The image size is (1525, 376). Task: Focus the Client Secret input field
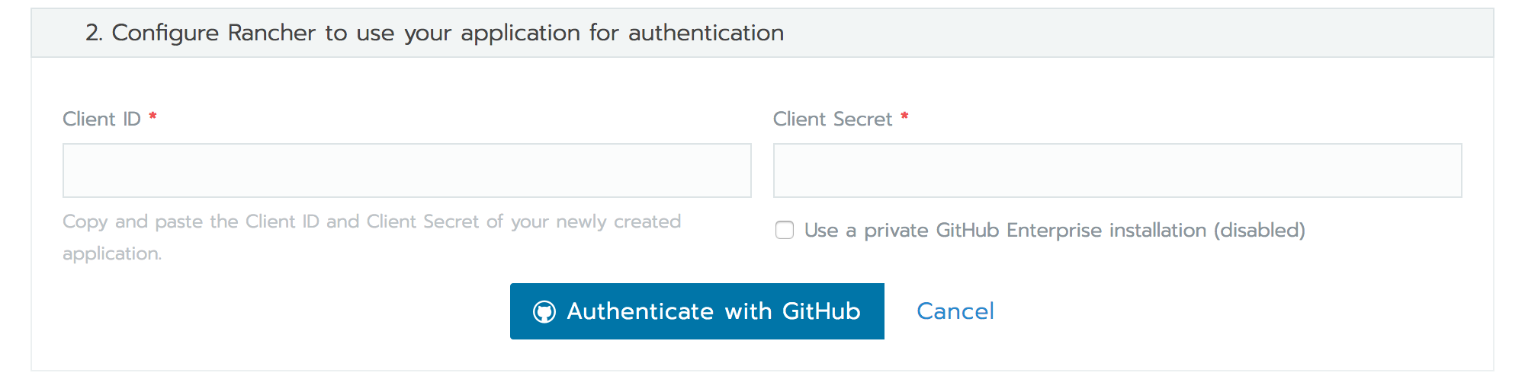pos(1117,170)
